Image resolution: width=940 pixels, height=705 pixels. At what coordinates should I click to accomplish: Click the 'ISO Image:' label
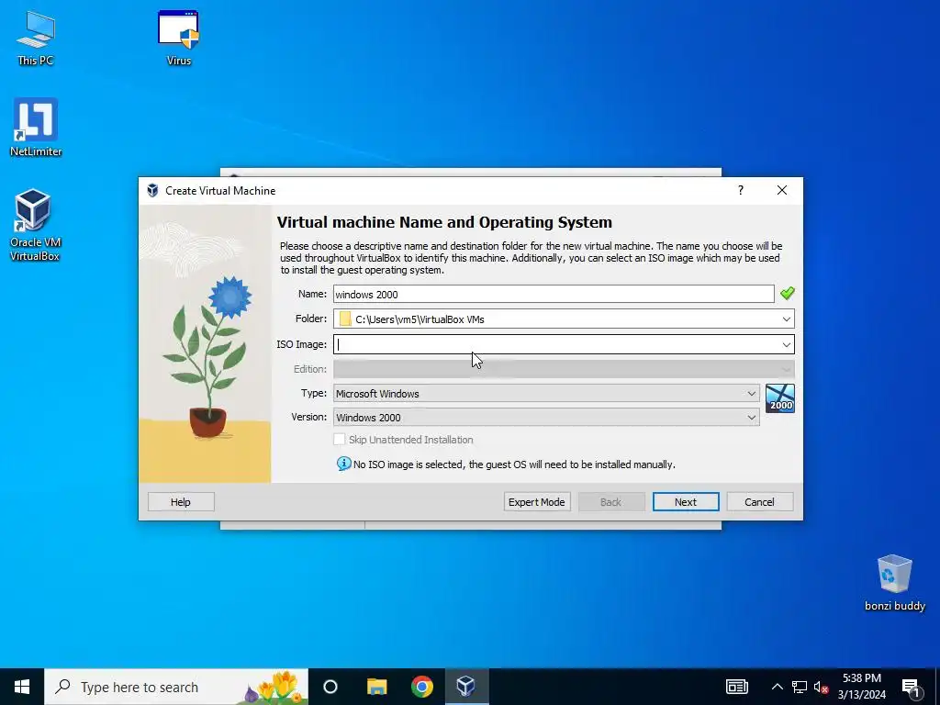point(301,344)
